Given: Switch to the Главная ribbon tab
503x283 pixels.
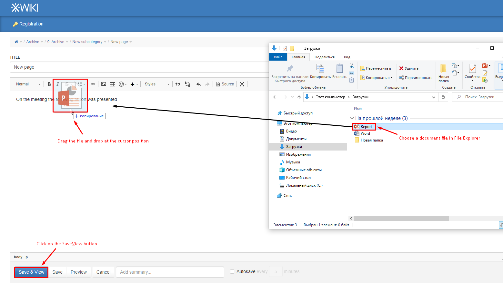Looking at the screenshot, I should (298, 57).
